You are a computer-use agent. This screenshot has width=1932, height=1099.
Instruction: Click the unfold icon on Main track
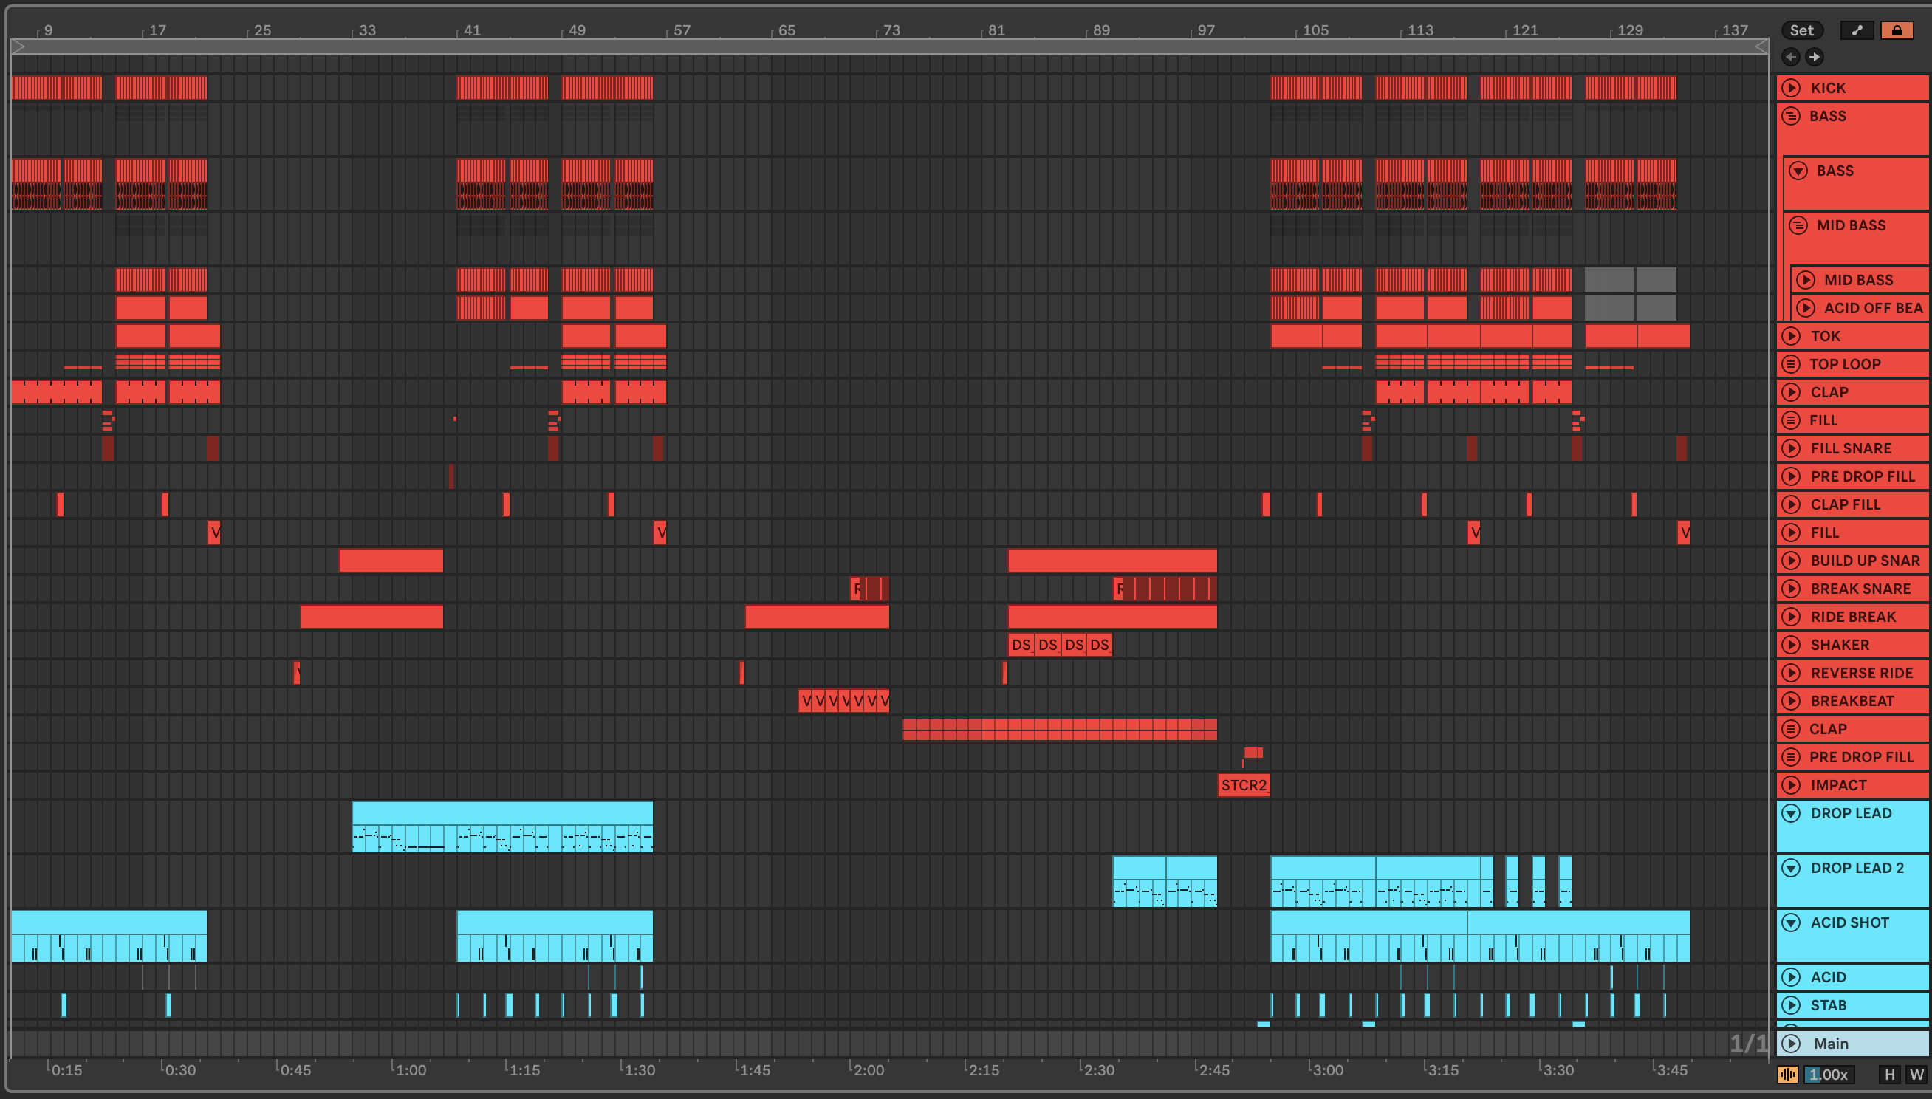pos(1791,1043)
